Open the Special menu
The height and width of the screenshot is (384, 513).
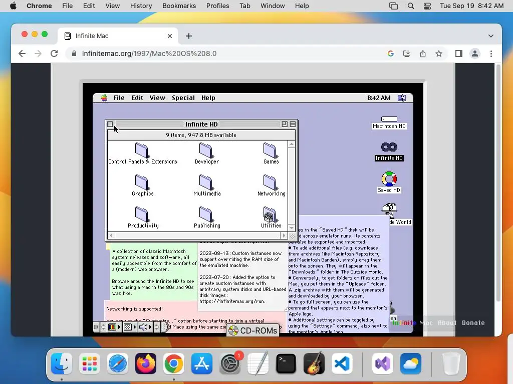[x=183, y=98]
